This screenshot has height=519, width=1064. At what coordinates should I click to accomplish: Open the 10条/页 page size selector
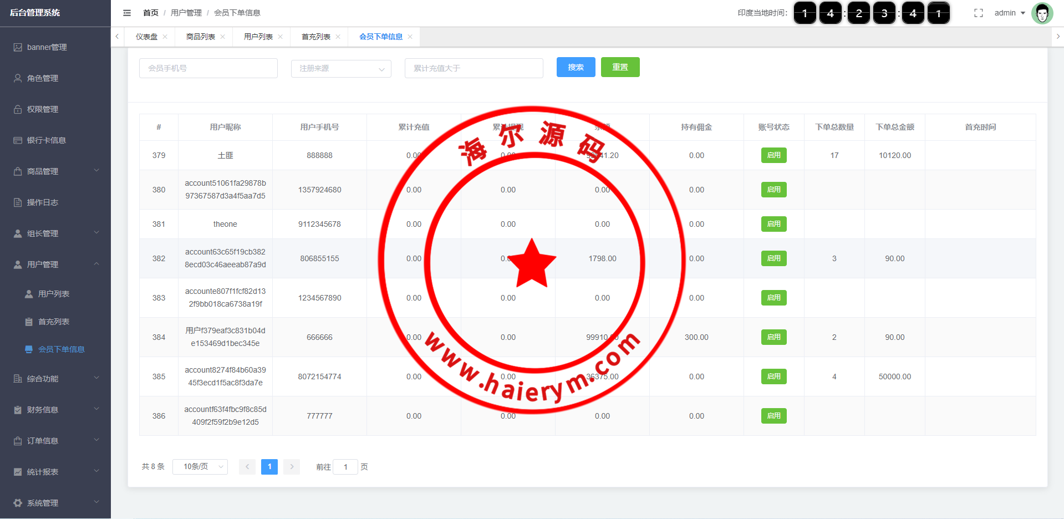[x=200, y=467]
